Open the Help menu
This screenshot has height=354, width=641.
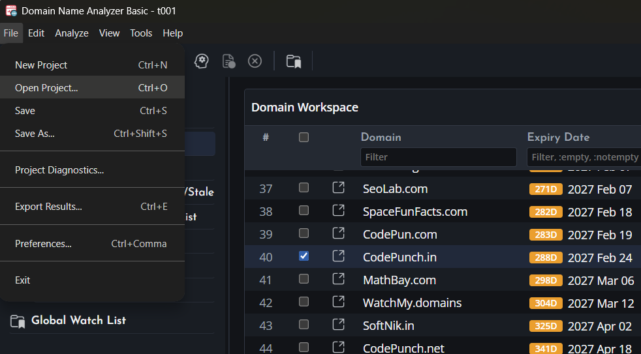tap(172, 33)
